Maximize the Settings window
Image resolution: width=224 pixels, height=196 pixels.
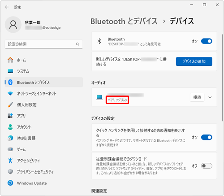tap(204, 5)
